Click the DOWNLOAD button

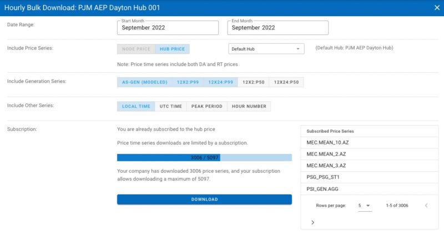coord(204,200)
